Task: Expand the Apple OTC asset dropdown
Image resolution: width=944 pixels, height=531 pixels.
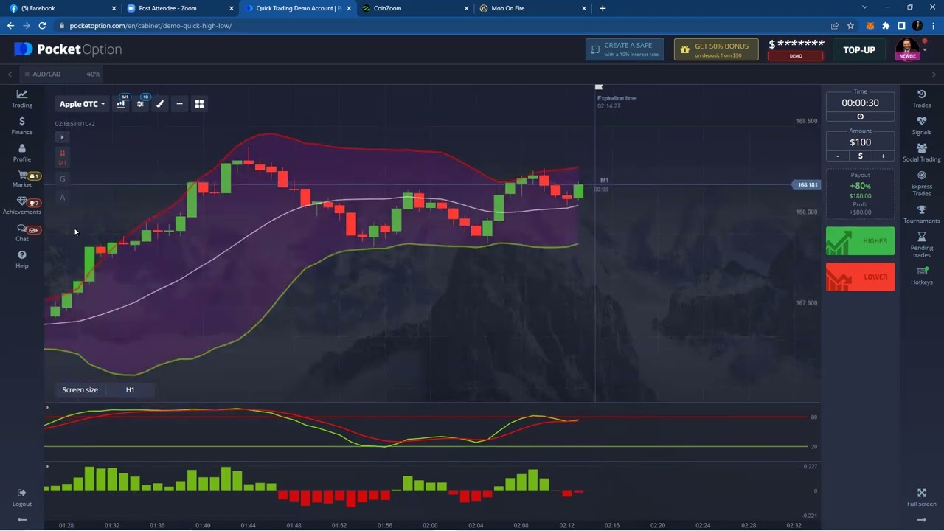Action: (x=82, y=104)
